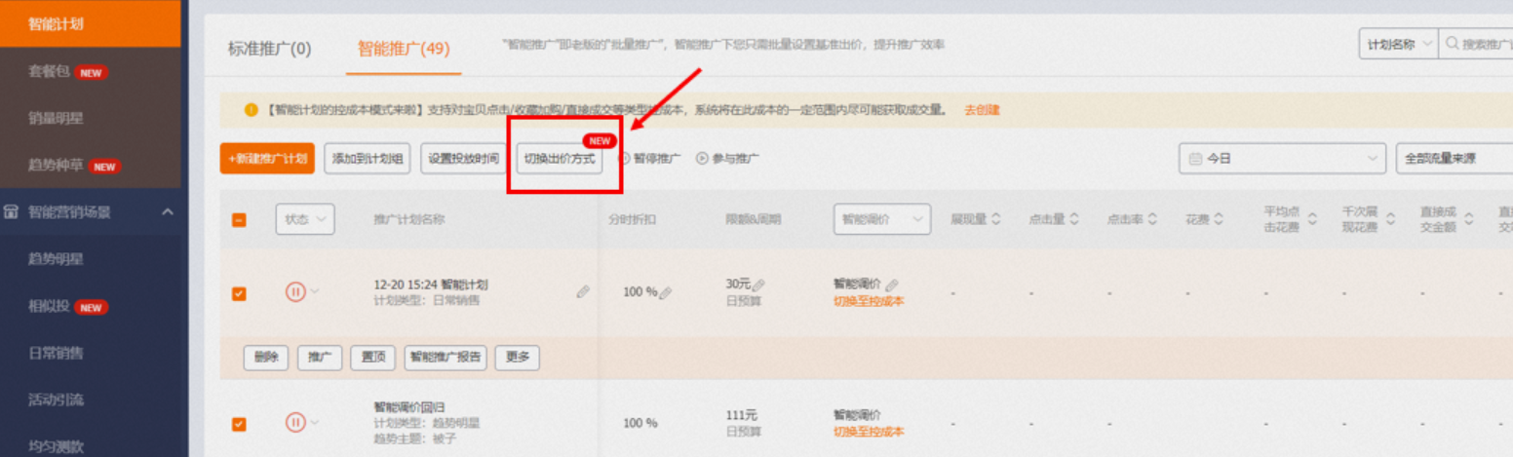The image size is (1513, 457).
Task: Open the 今日 date range dropdown
Action: (1281, 158)
